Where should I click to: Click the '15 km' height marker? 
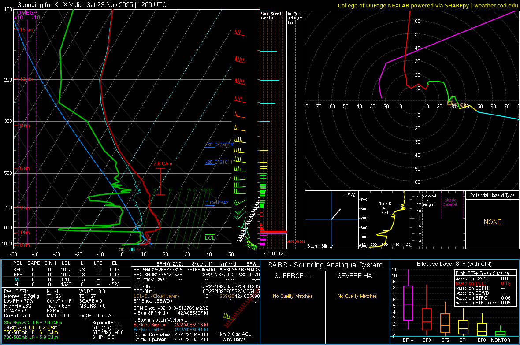pos(26,30)
